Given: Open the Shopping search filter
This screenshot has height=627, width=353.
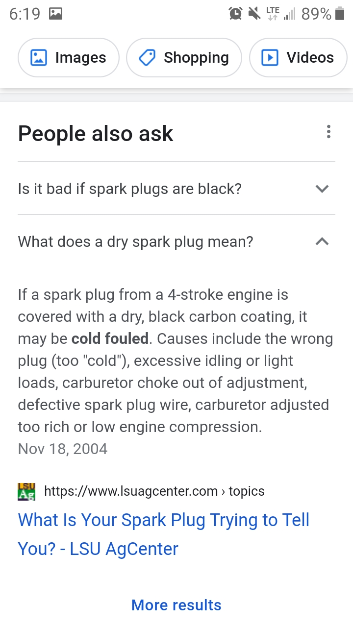Looking at the screenshot, I should (x=184, y=58).
